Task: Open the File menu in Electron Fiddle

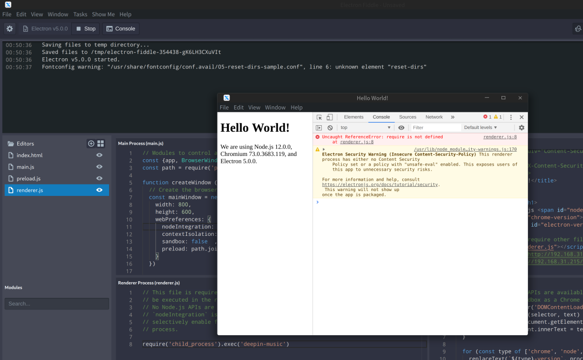Action: 6,14
